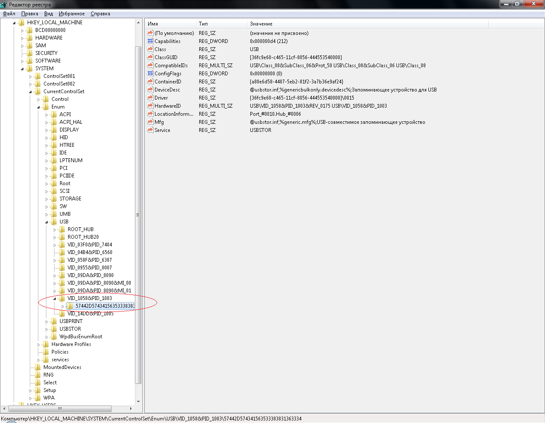Click the Capabilities DWORD value icon
The image size is (545, 423).
click(x=150, y=41)
